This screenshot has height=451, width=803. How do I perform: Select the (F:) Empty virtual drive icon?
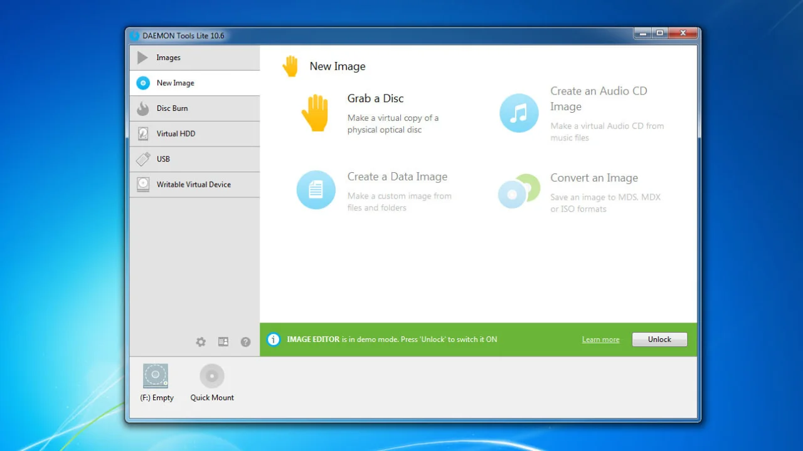point(156,376)
